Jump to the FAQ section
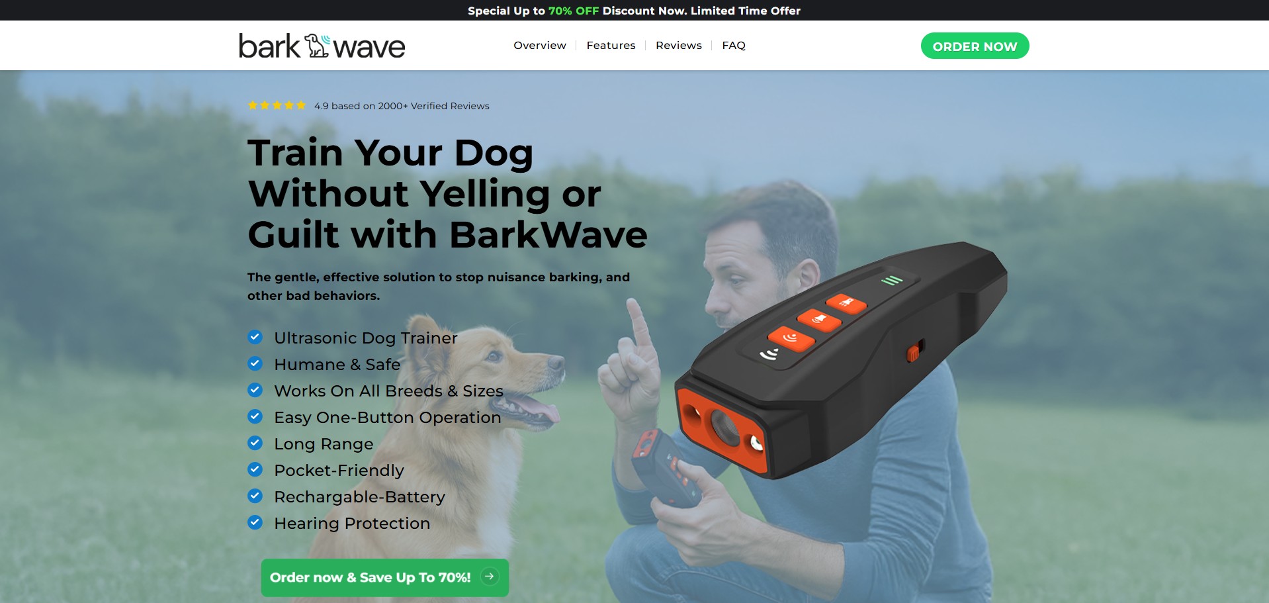 734,45
